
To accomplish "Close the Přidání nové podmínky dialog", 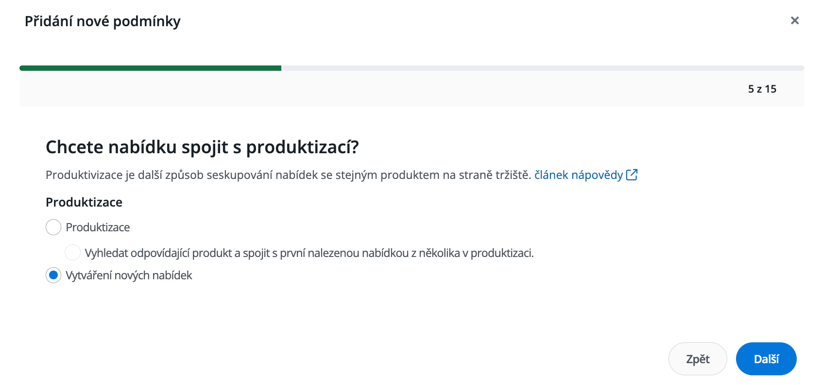I will (x=795, y=20).
